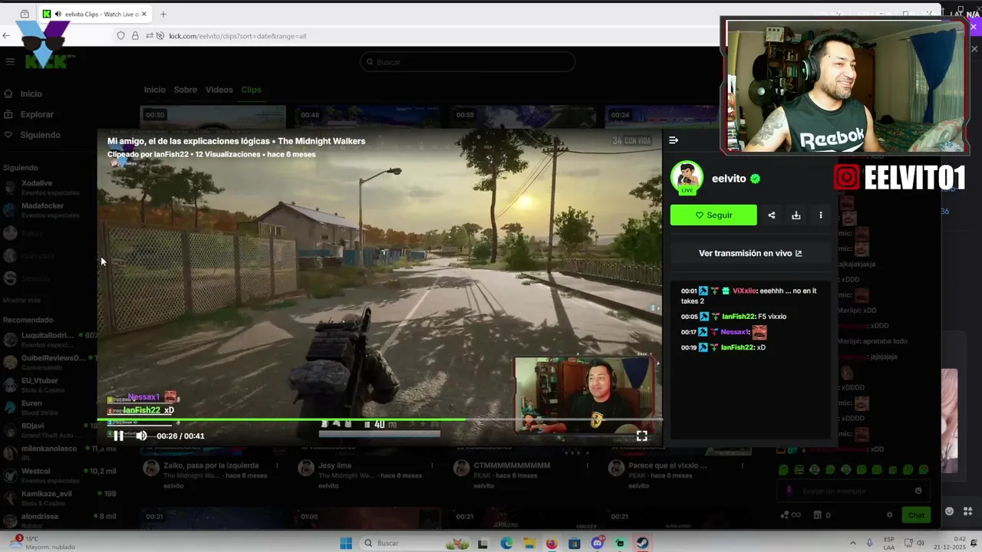Click ViXxiio username in clip chat
This screenshot has width=982, height=552.
coord(744,291)
